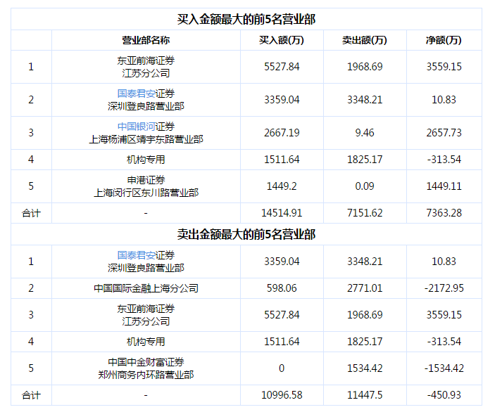Click 深圳登良路营业部 in buy table row 2
This screenshot has width=483, height=412.
(146, 106)
